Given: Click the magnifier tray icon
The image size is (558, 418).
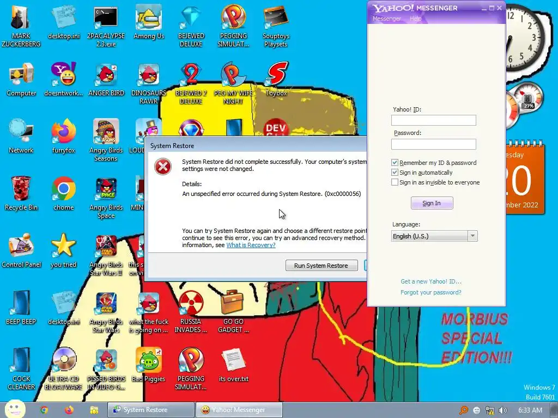Looking at the screenshot, I should point(464,410).
